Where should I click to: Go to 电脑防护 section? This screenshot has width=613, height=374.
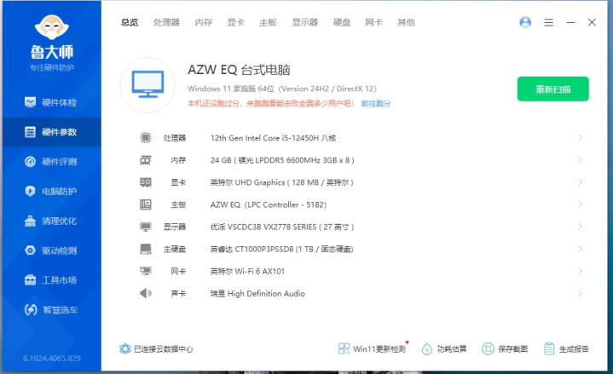pyautogui.click(x=50, y=192)
